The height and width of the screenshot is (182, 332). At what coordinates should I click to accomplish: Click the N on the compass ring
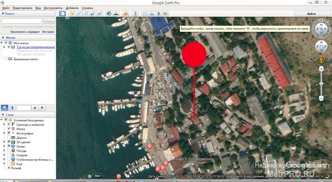click(321, 20)
